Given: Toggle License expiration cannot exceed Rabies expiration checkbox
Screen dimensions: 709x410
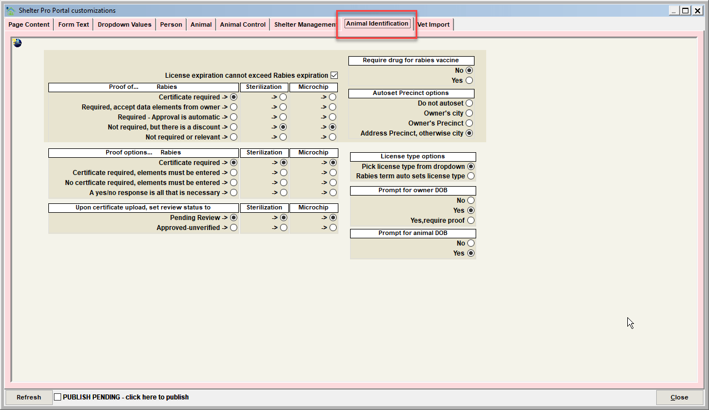Looking at the screenshot, I should [334, 76].
